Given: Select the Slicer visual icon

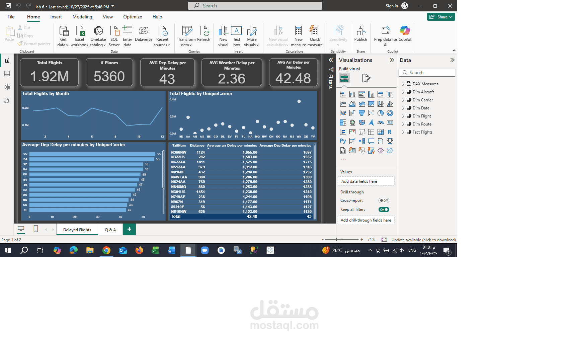Looking at the screenshot, I should [361, 132].
